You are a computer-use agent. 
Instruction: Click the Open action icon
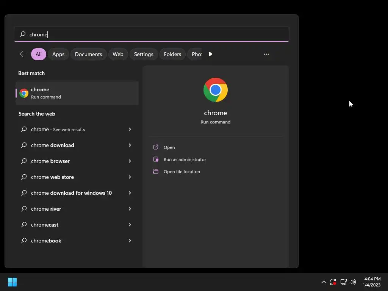click(156, 147)
